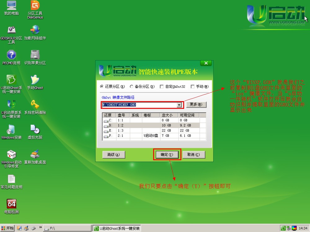Click the third quick launch icon in taskbar
The image size is (310, 232).
(33, 228)
